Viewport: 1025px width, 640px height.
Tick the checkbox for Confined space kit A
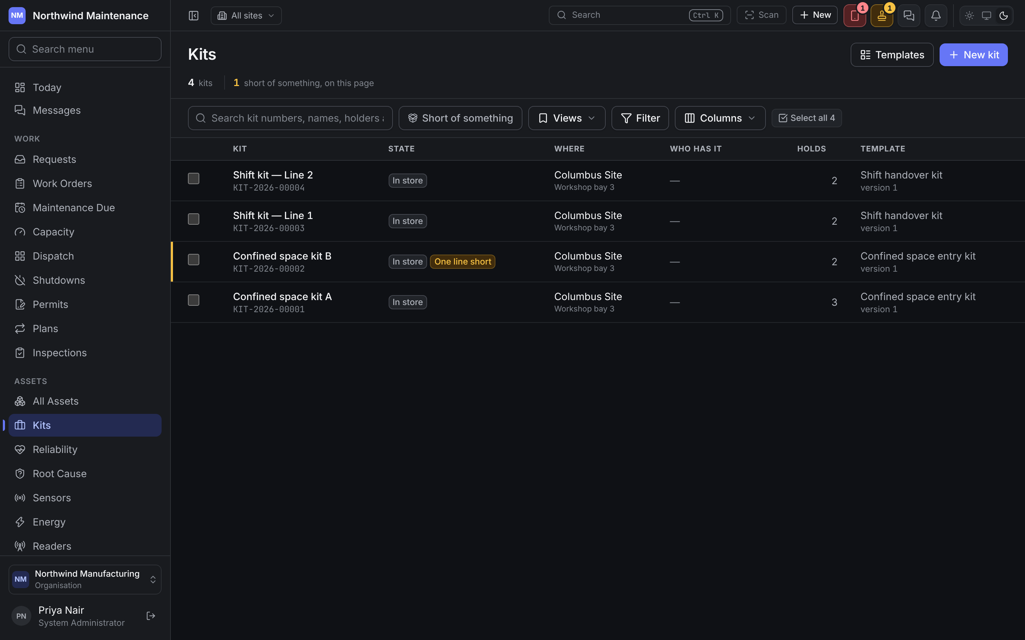pyautogui.click(x=194, y=300)
